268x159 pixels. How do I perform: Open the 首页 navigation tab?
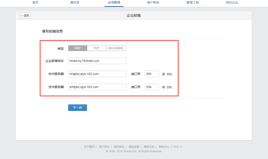point(35,3)
